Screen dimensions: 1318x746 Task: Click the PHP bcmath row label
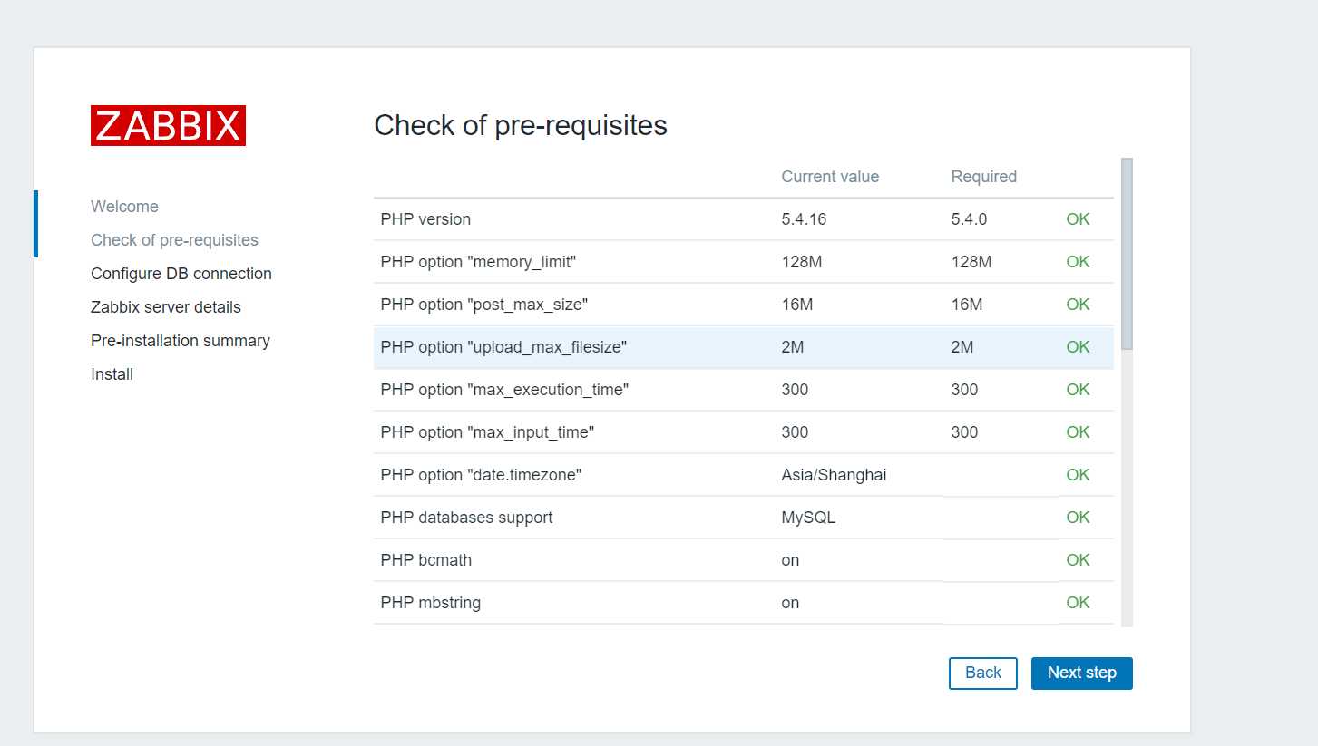[425, 560]
